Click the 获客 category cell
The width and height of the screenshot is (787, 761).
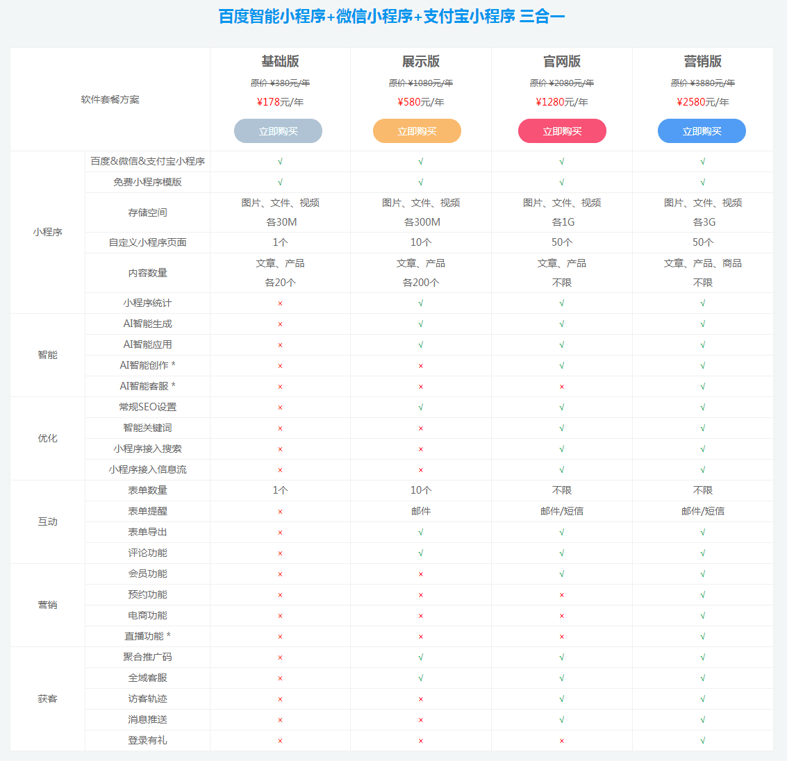[48, 699]
